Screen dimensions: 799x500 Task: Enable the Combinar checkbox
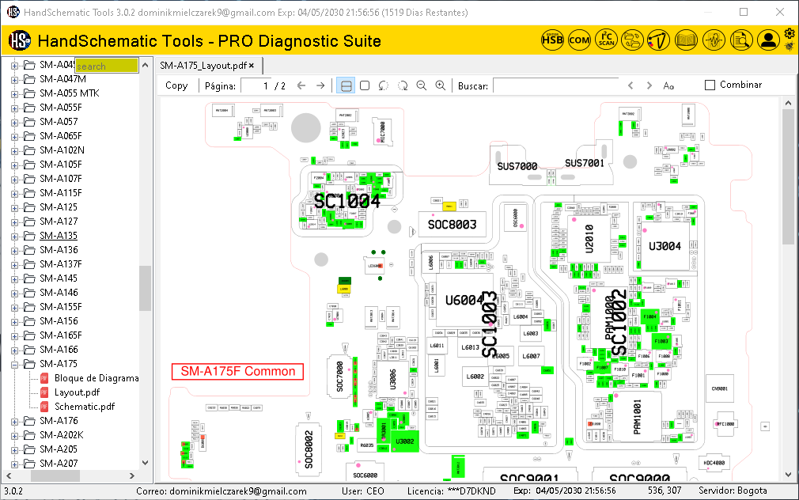tap(710, 85)
